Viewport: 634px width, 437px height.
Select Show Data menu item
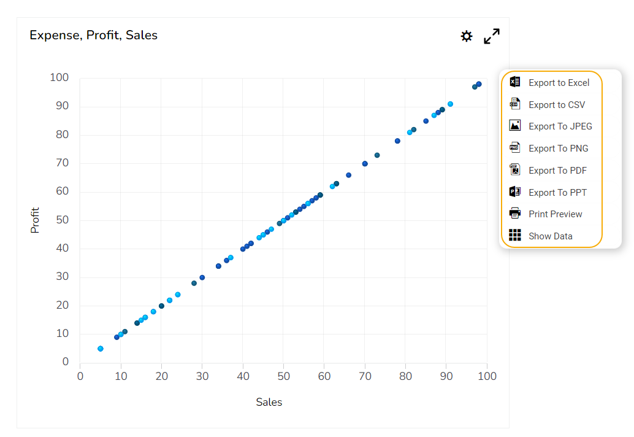coord(551,236)
